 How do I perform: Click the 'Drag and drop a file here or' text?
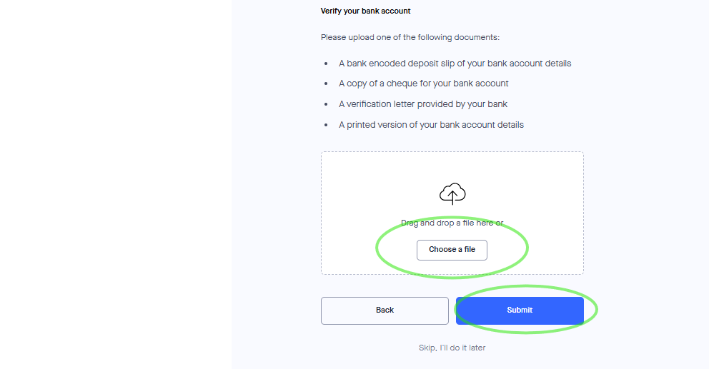point(452,223)
